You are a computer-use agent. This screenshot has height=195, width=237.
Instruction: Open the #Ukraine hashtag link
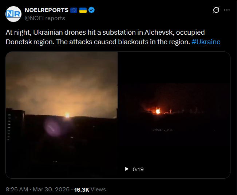pos(206,42)
